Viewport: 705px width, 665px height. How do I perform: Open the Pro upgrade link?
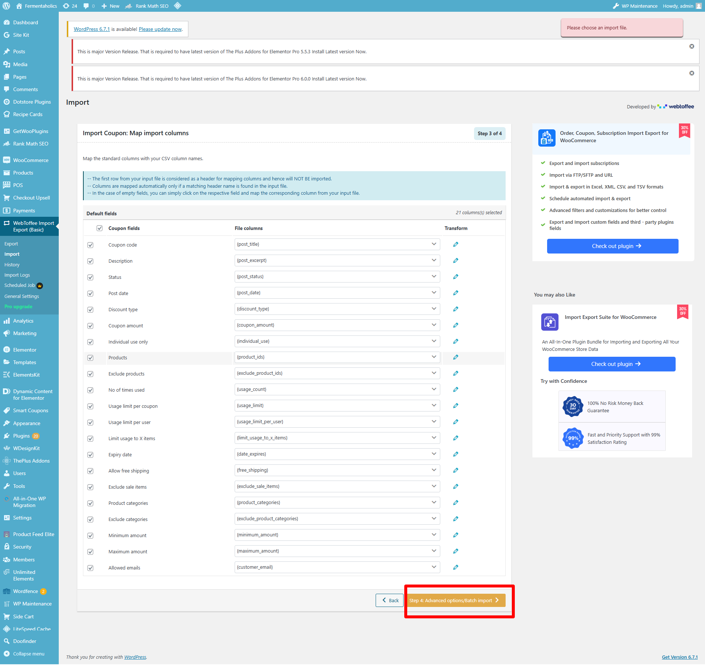pyautogui.click(x=18, y=307)
